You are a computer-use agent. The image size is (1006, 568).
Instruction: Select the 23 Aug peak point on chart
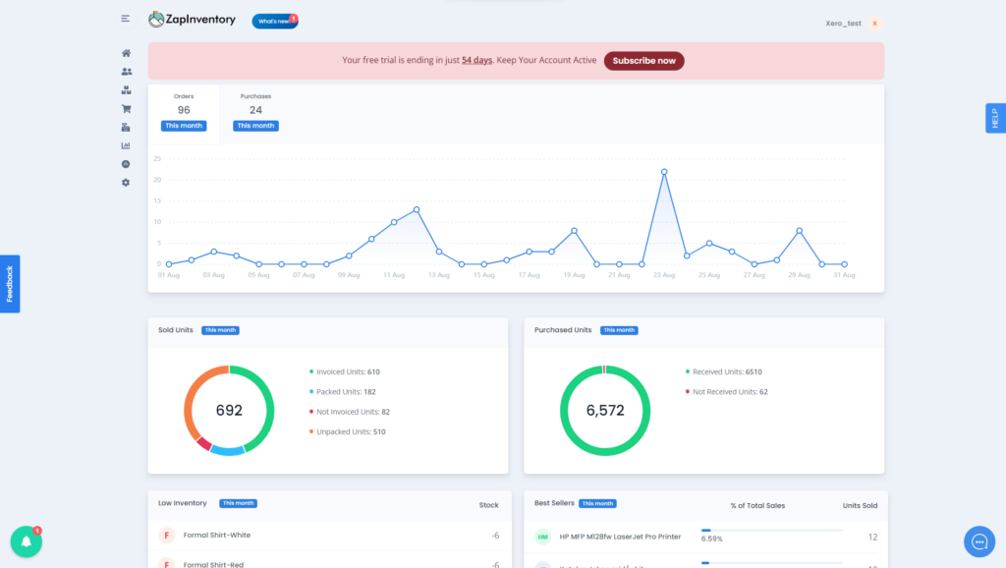coord(664,172)
